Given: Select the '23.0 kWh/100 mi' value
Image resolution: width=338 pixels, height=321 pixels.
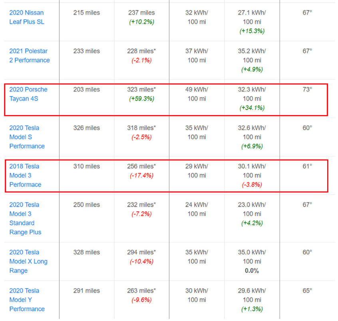Looking at the screenshot, I should [x=252, y=209].
